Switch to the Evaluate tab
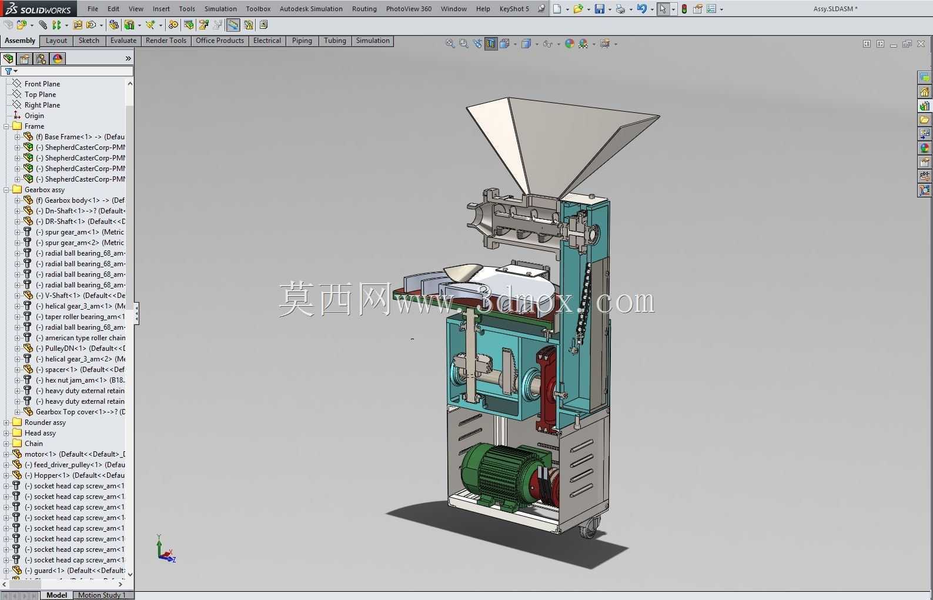 (x=123, y=41)
